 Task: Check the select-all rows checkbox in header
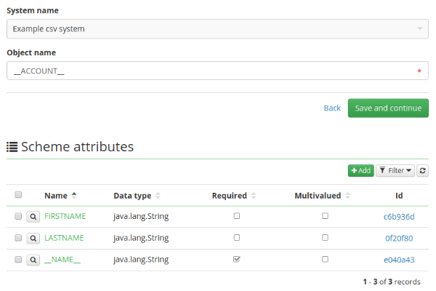[18, 195]
